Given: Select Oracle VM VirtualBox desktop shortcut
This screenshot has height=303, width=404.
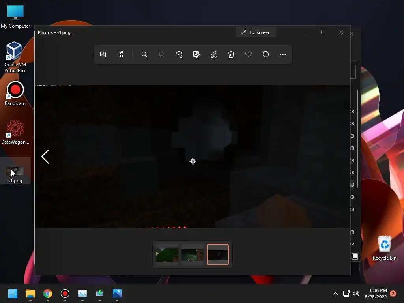Looking at the screenshot, I should click(15, 57).
